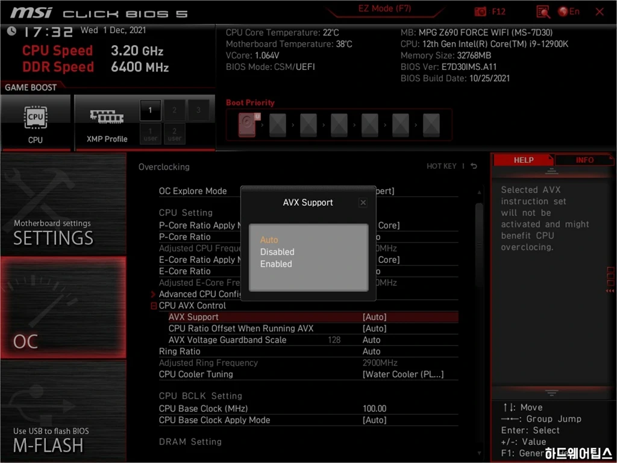Screen dimensions: 617x463
Task: Click the second boot priority device icon
Action: [277, 125]
